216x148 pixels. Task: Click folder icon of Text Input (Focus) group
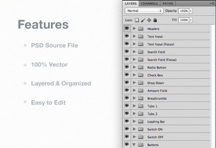141,44
